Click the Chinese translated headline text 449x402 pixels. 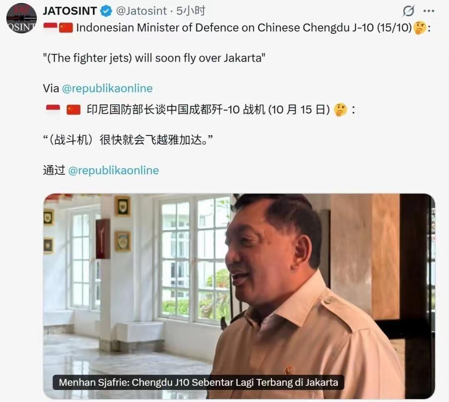(208, 110)
